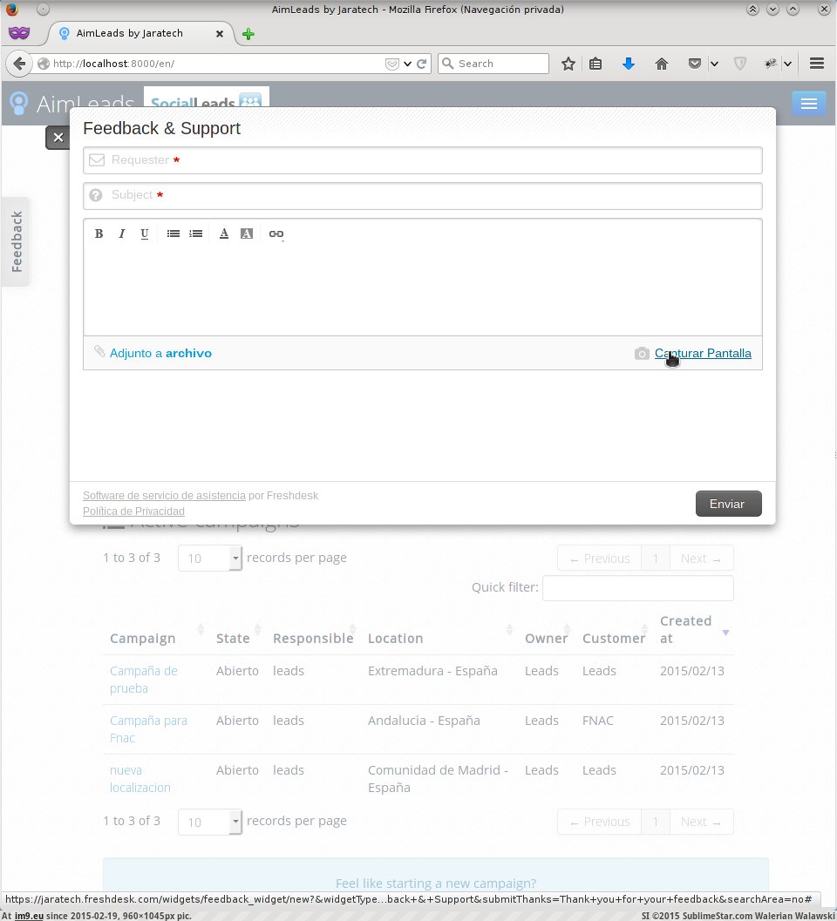Go to the Firefox home page
The image size is (837, 921).
click(662, 64)
